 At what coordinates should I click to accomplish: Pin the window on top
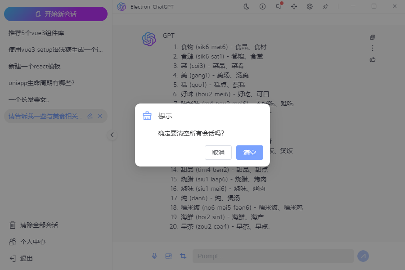point(325,7)
